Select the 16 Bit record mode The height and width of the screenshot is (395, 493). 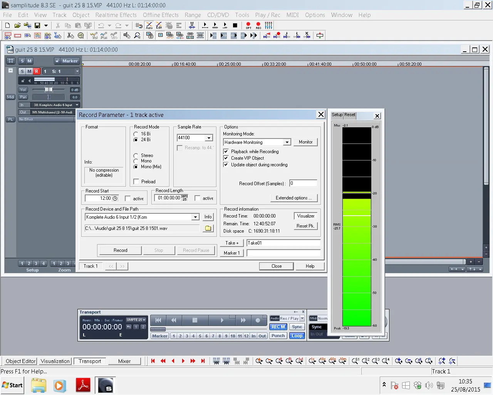tap(136, 134)
